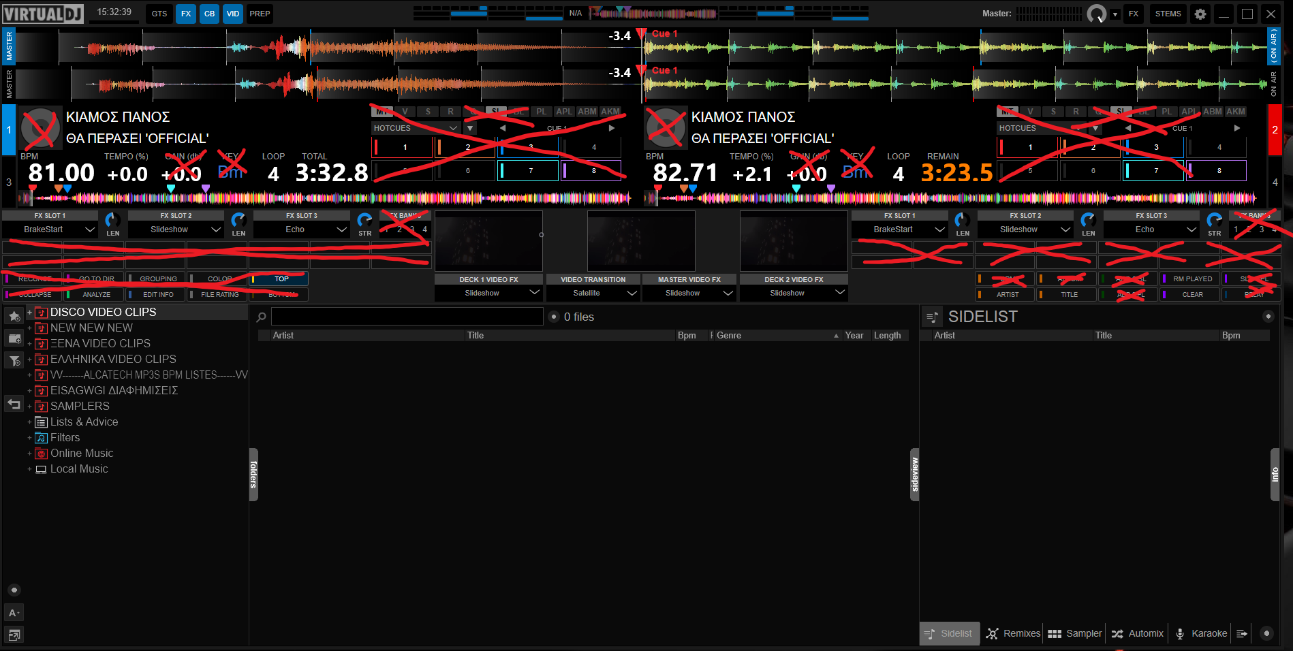
Task: Click deck 1 previous cue arrow
Action: click(503, 128)
